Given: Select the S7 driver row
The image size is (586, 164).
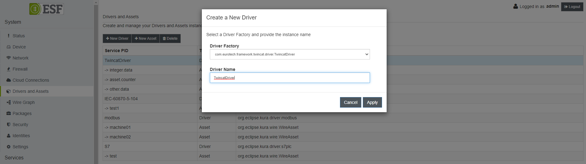Looking at the screenshot, I should (x=343, y=146).
